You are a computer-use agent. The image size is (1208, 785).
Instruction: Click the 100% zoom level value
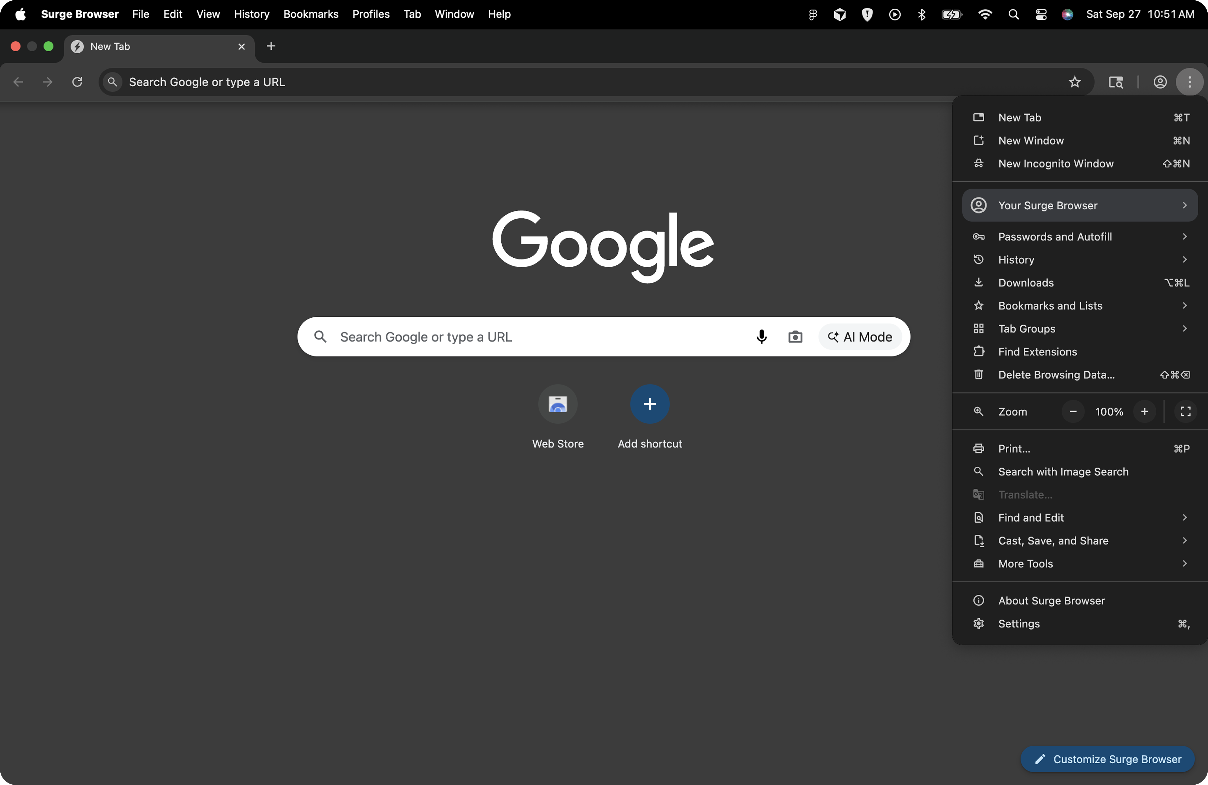(x=1109, y=412)
